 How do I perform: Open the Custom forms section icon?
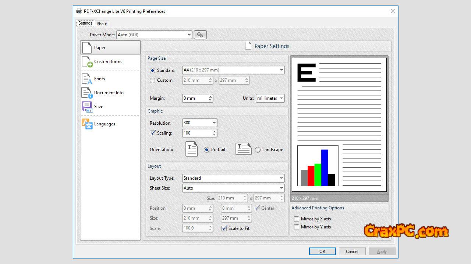(x=87, y=62)
